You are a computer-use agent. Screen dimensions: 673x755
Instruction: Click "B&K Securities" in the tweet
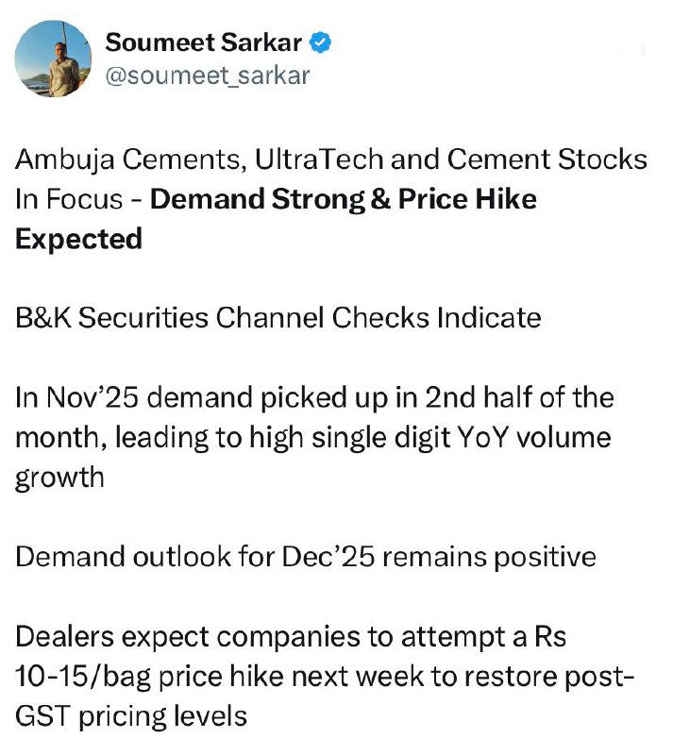[111, 318]
